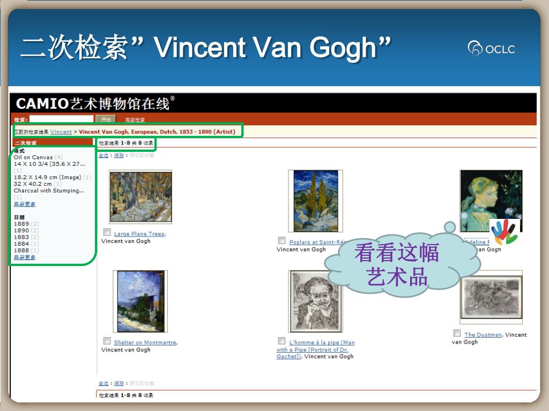Open the Shelter on Montmartre thumbnail

click(140, 301)
